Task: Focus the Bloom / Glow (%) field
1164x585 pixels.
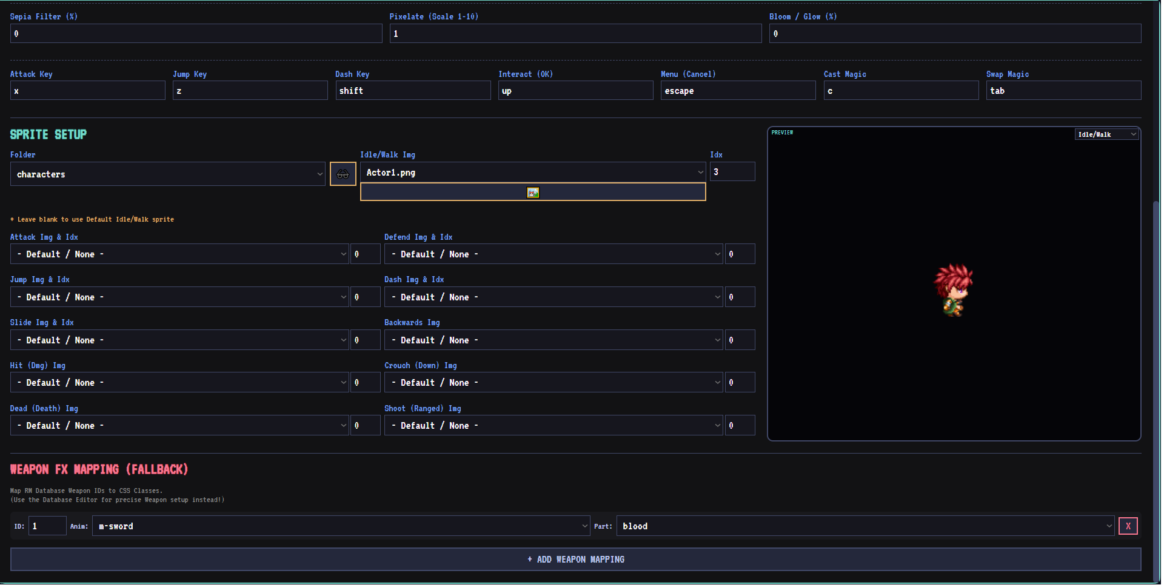Action: tap(955, 34)
